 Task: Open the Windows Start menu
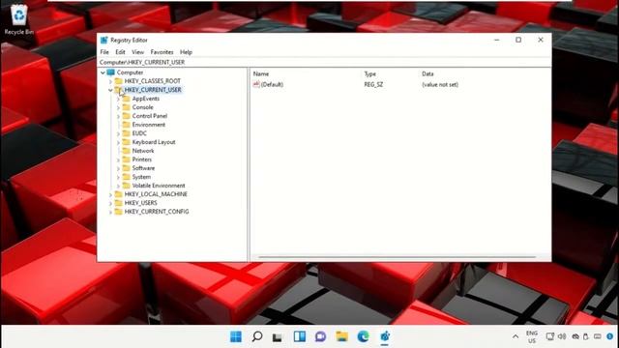point(236,336)
